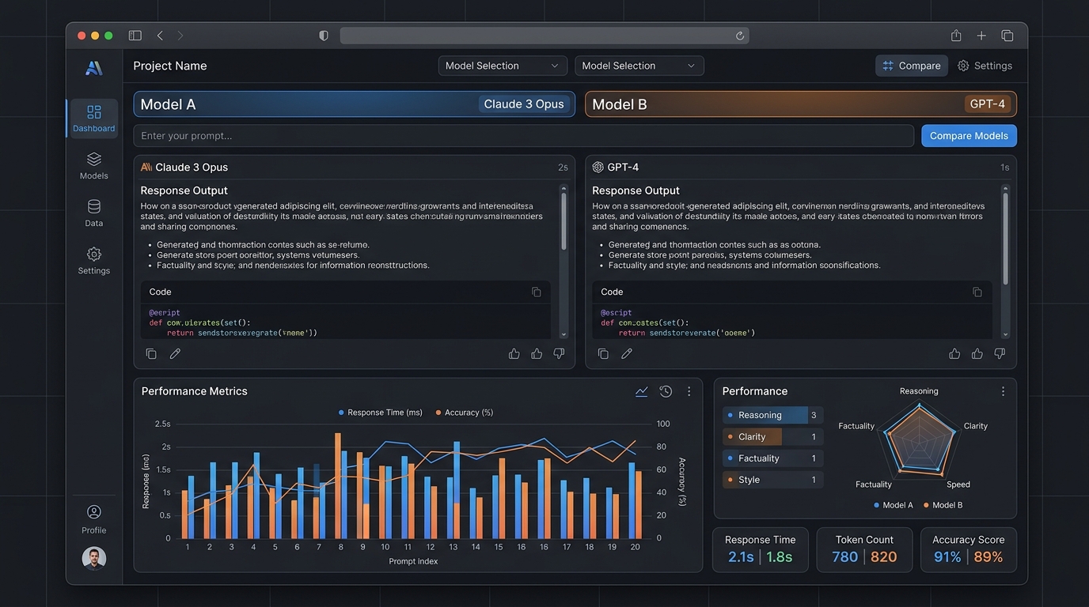Expand the second Model Selection dropdown
Viewport: 1089px width, 607px height.
639,66
